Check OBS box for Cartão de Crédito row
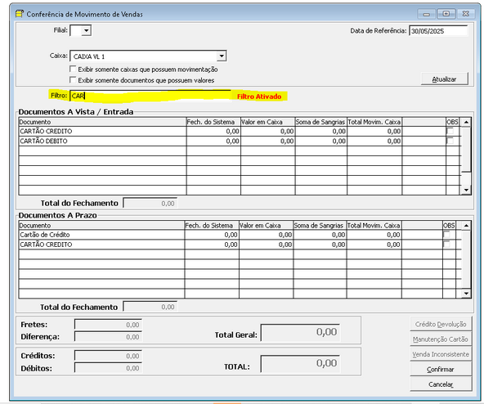 446,235
